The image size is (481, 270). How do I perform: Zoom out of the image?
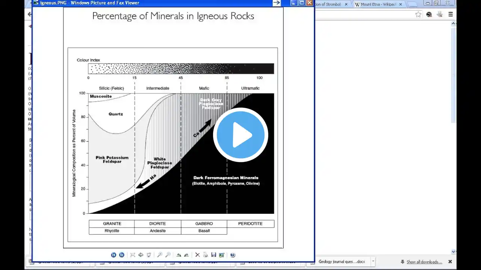[168, 255]
